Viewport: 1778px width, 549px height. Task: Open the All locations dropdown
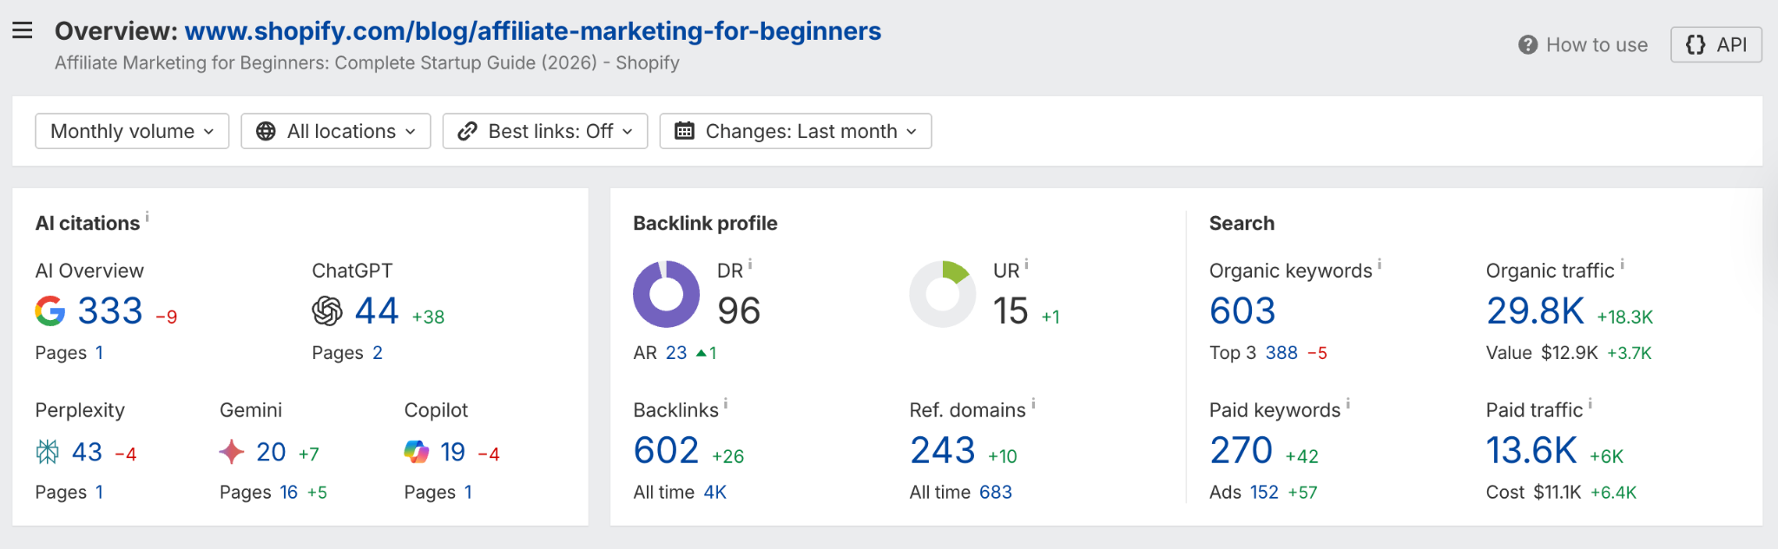pos(336,131)
